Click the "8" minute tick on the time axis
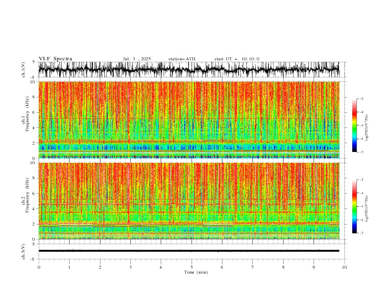The height and width of the screenshot is (300, 388). click(x=283, y=267)
